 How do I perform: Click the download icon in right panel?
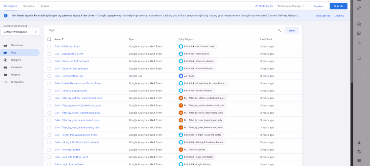pos(359,42)
